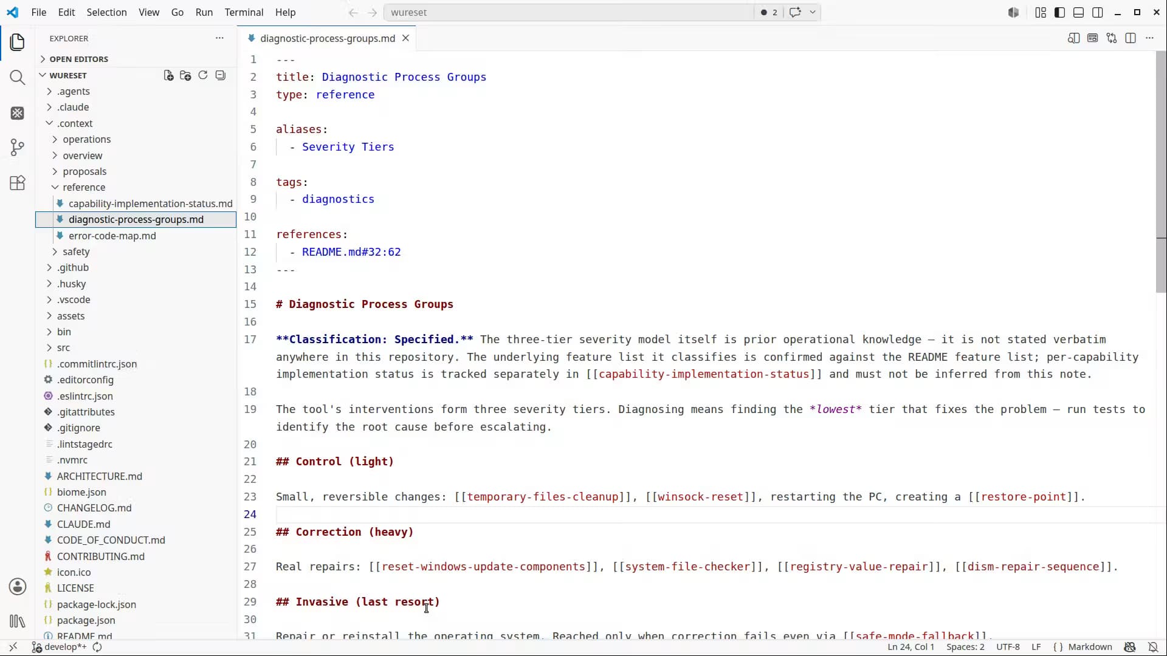
Task: Click Ln 24, Col 1 cursor position
Action: coord(911,647)
